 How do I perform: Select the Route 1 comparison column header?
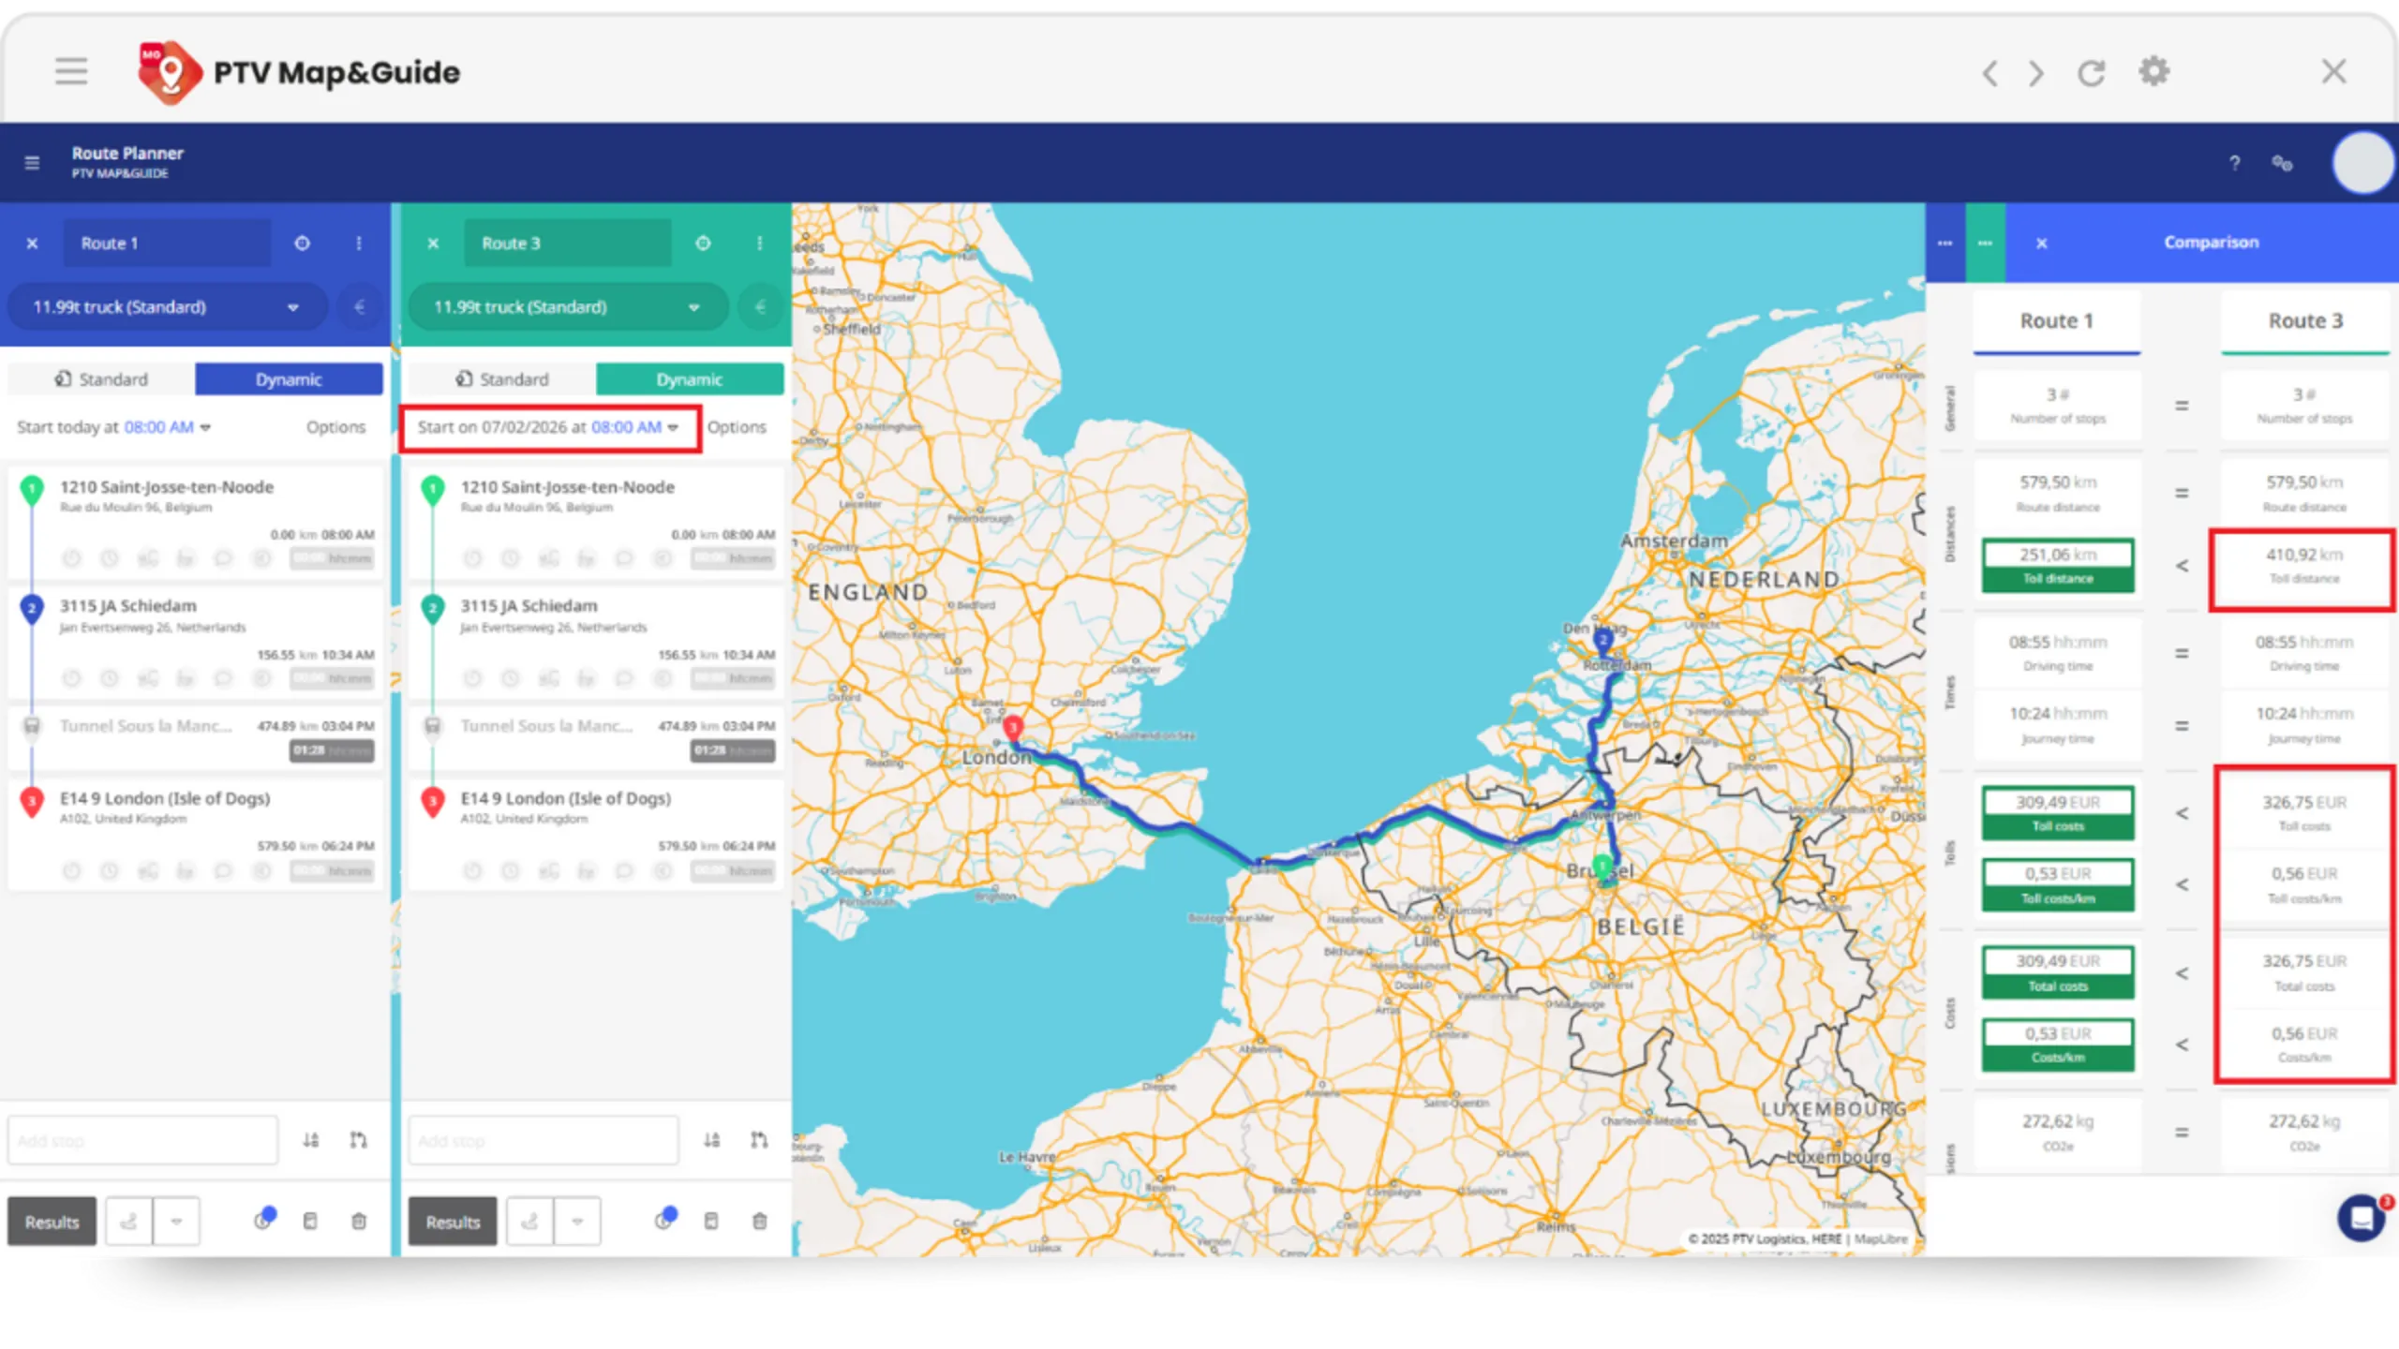[x=2056, y=321]
